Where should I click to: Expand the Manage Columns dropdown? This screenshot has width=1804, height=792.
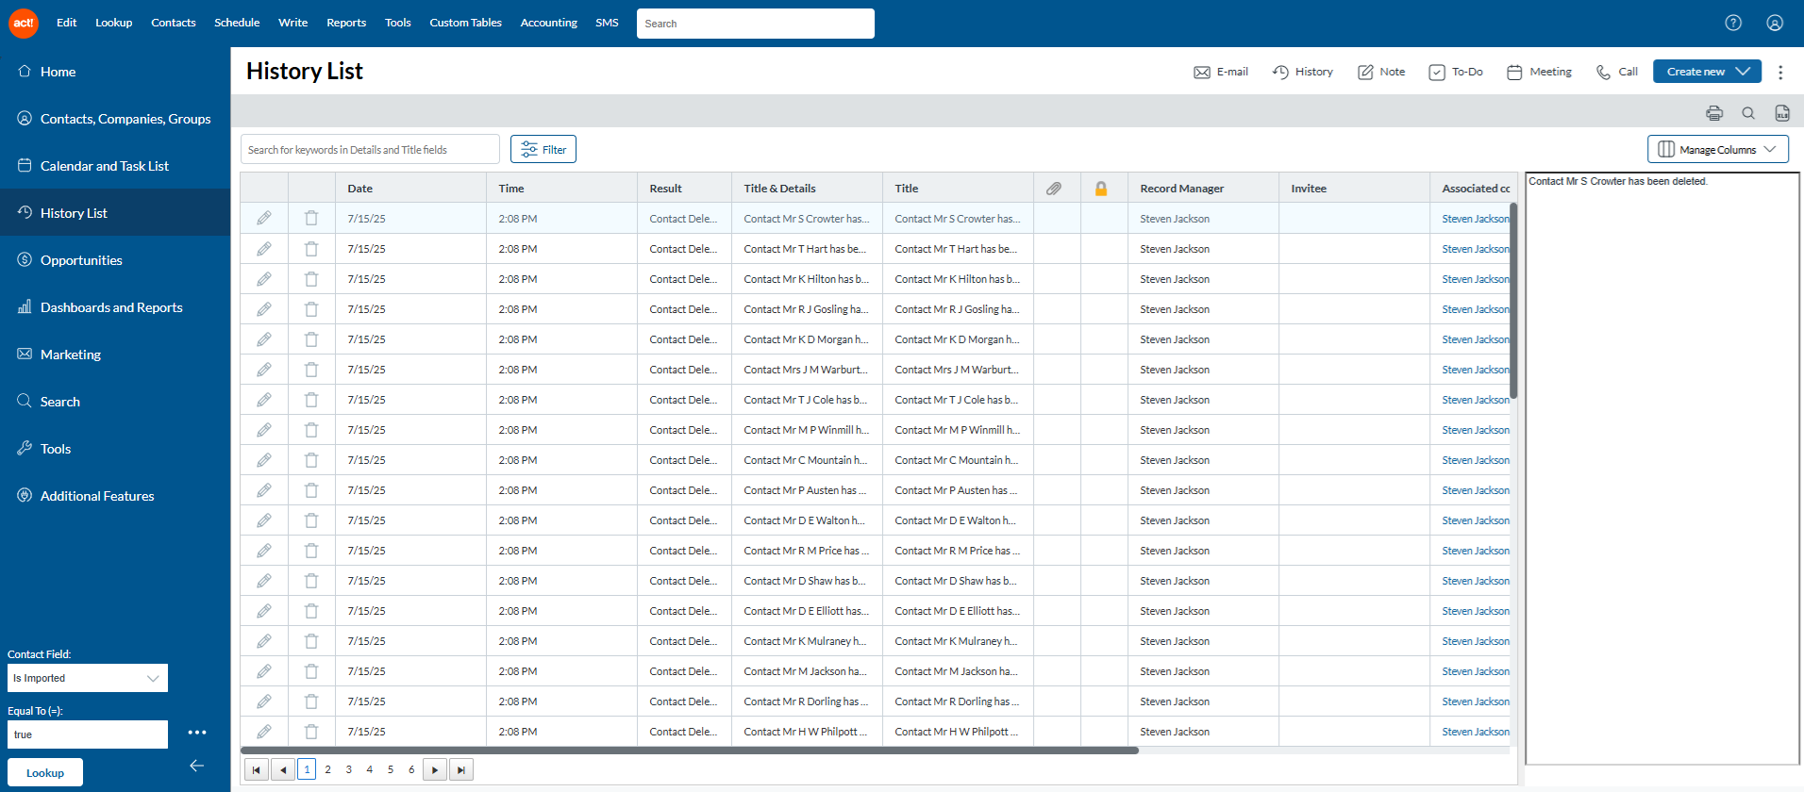1718,149
